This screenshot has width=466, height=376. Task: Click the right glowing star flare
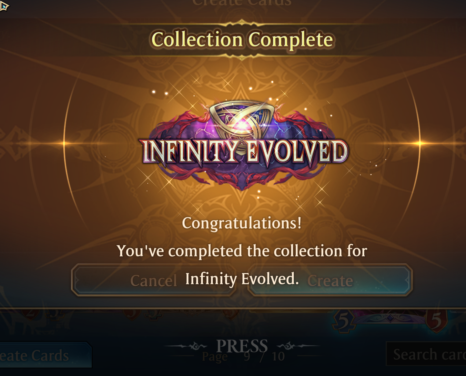420,143
